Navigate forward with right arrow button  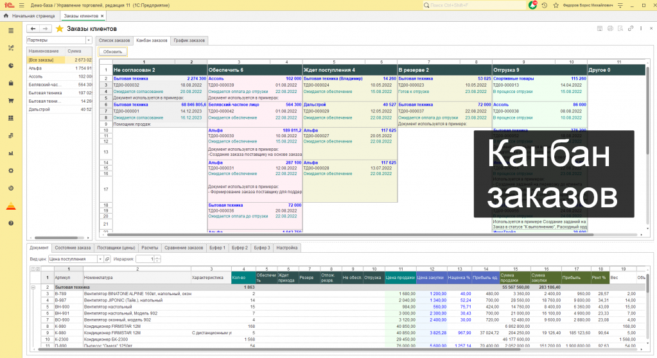point(45,28)
